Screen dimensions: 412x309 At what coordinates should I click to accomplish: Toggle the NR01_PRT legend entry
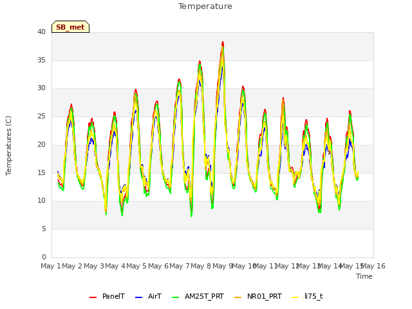coord(257,296)
